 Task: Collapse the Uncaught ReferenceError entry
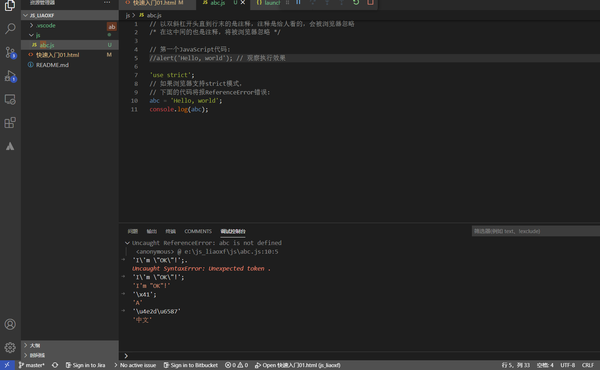click(127, 243)
